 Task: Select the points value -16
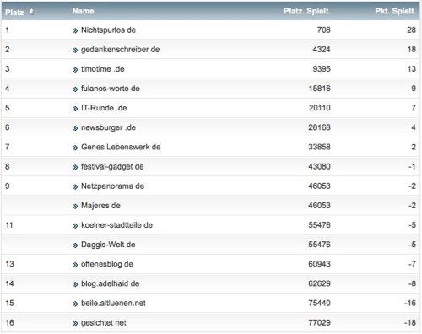click(410, 303)
